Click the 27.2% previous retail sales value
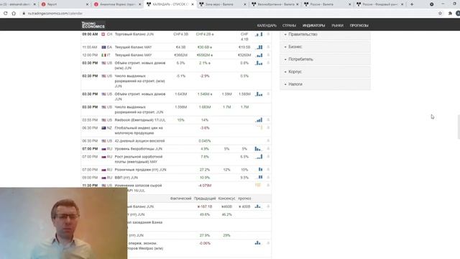 [204, 170]
